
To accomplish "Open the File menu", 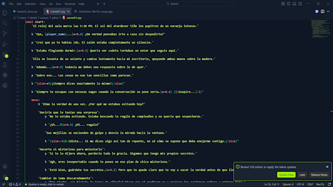I will 11,4.
